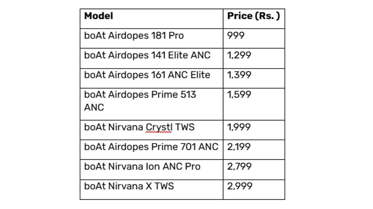Click the 1,999 price value
373x209 pixels.
click(239, 127)
